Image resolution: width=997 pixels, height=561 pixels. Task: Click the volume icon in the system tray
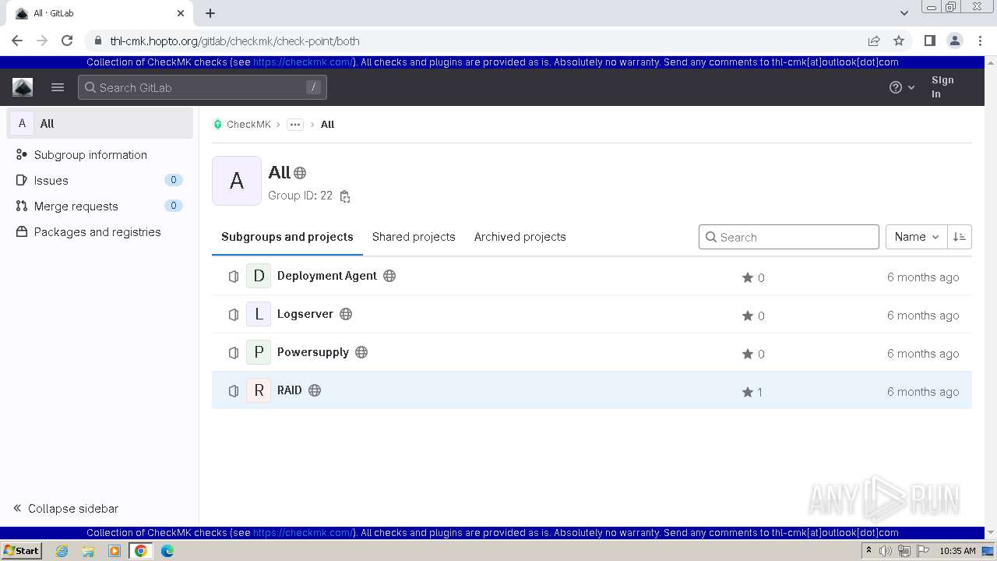[x=886, y=551]
